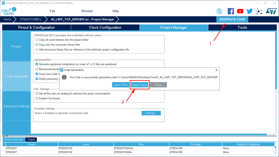Image resolution: width=279 pixels, height=157 pixels.
Task: Click the vertical scrollbar of main panel
Action: click(x=276, y=60)
